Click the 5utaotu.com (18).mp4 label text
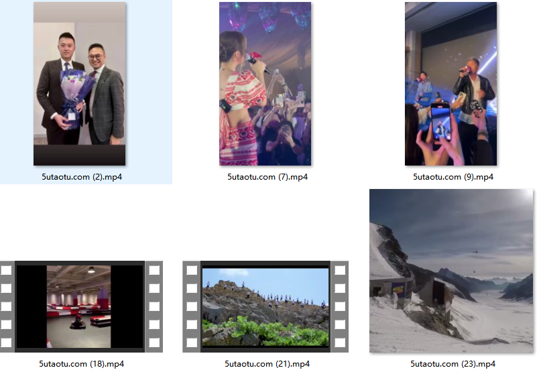 80,364
